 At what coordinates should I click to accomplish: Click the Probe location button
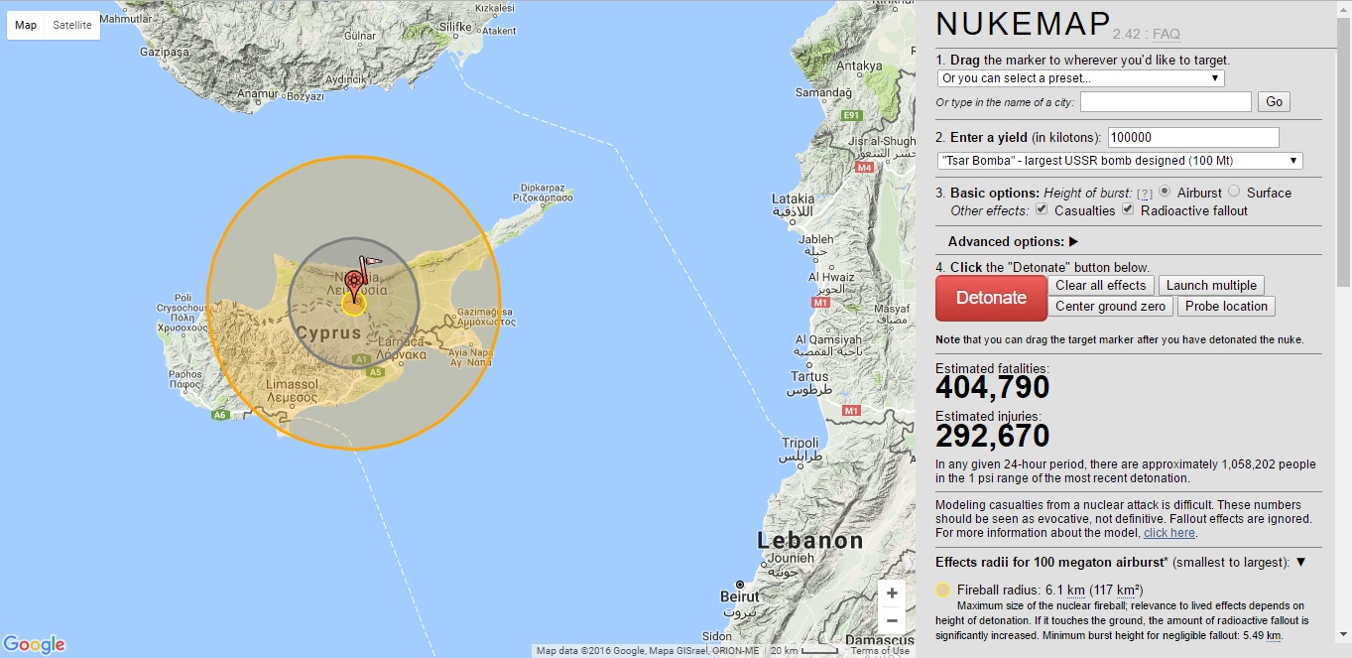pos(1226,307)
